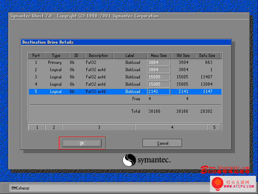The image size is (258, 194).
Task: Select segment 4 in partition layout bar
Action: tap(171, 127)
